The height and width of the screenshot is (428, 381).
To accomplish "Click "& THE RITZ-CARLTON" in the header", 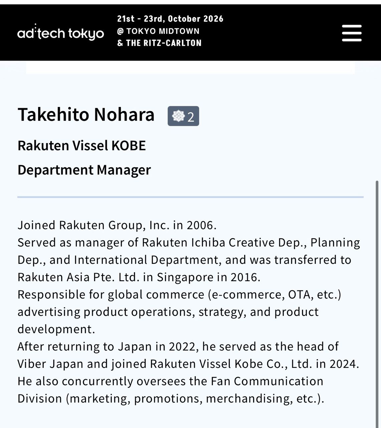I will (159, 43).
